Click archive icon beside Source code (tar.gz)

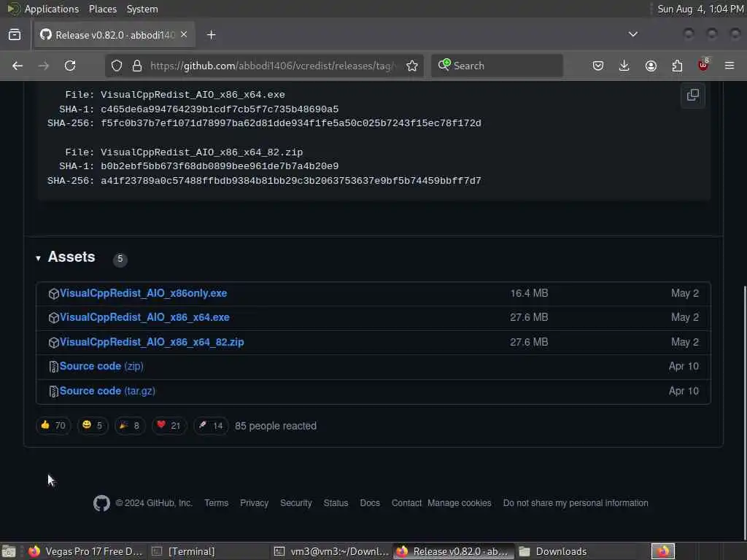[x=53, y=392]
